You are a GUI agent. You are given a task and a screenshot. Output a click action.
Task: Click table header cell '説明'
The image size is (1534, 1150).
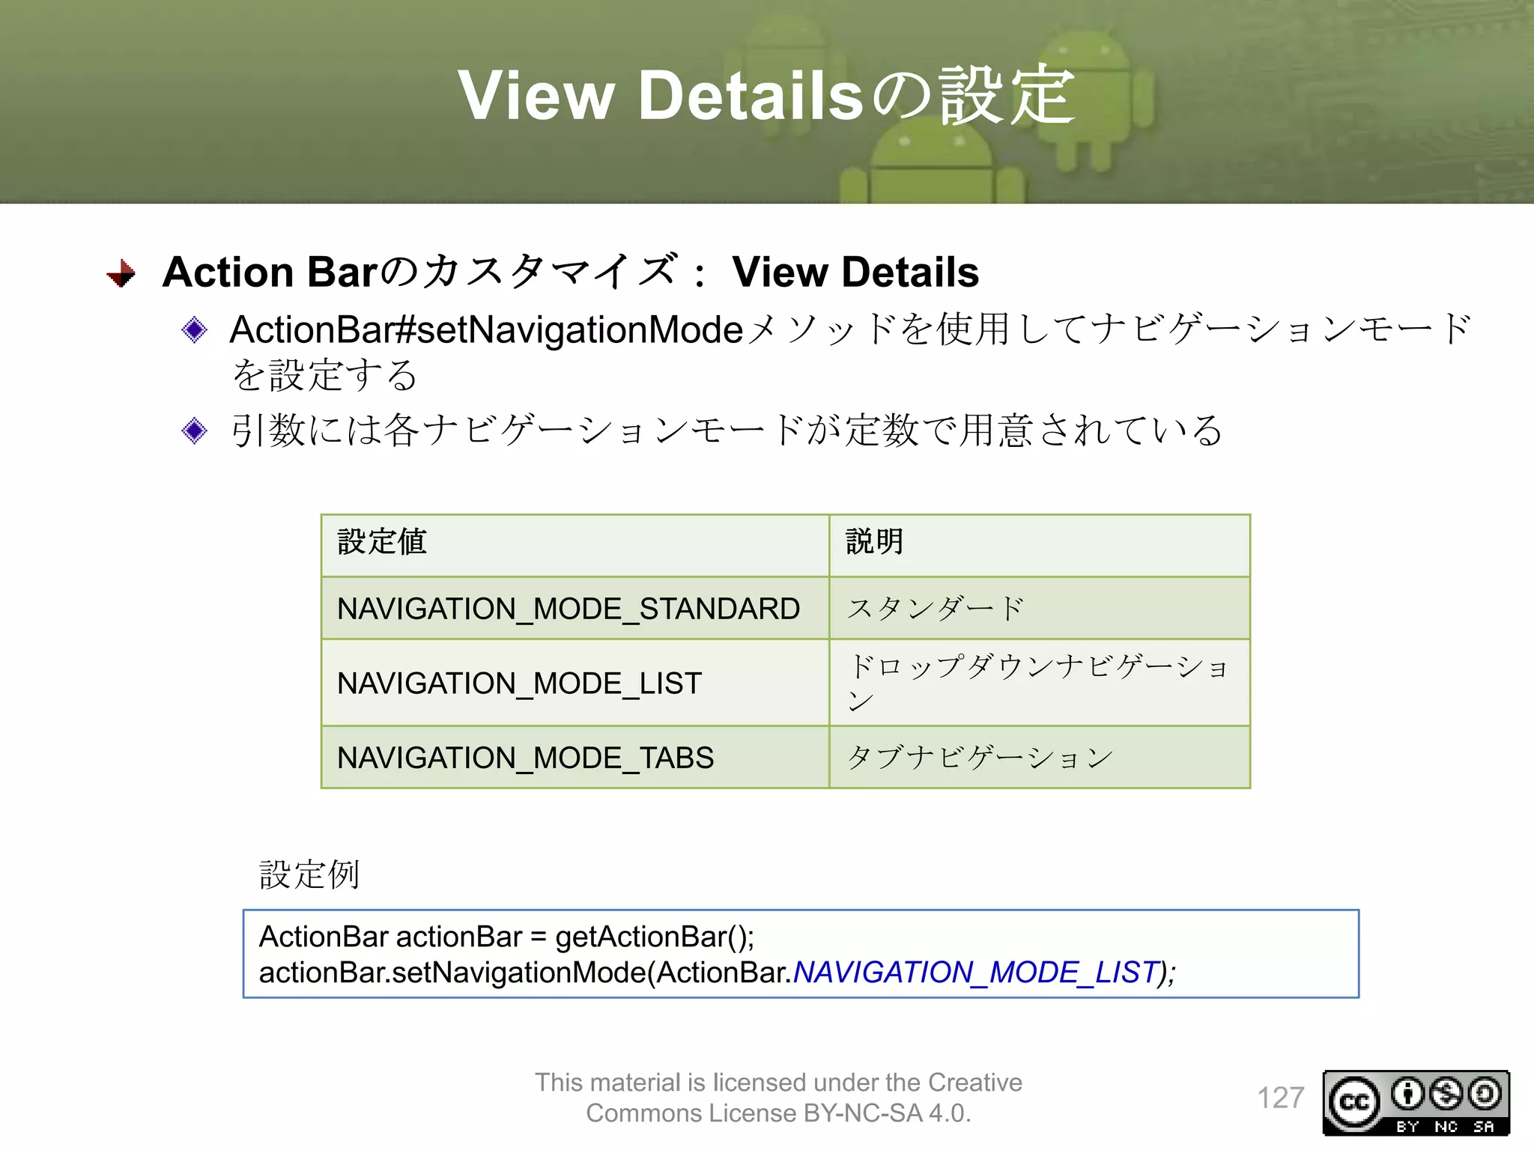coord(1040,545)
